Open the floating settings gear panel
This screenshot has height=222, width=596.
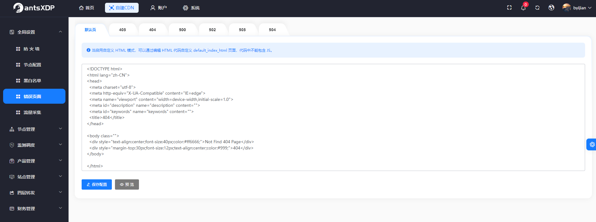coord(592,144)
